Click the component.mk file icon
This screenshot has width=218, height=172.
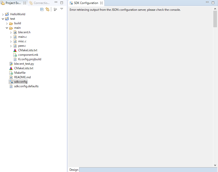tap(15, 55)
